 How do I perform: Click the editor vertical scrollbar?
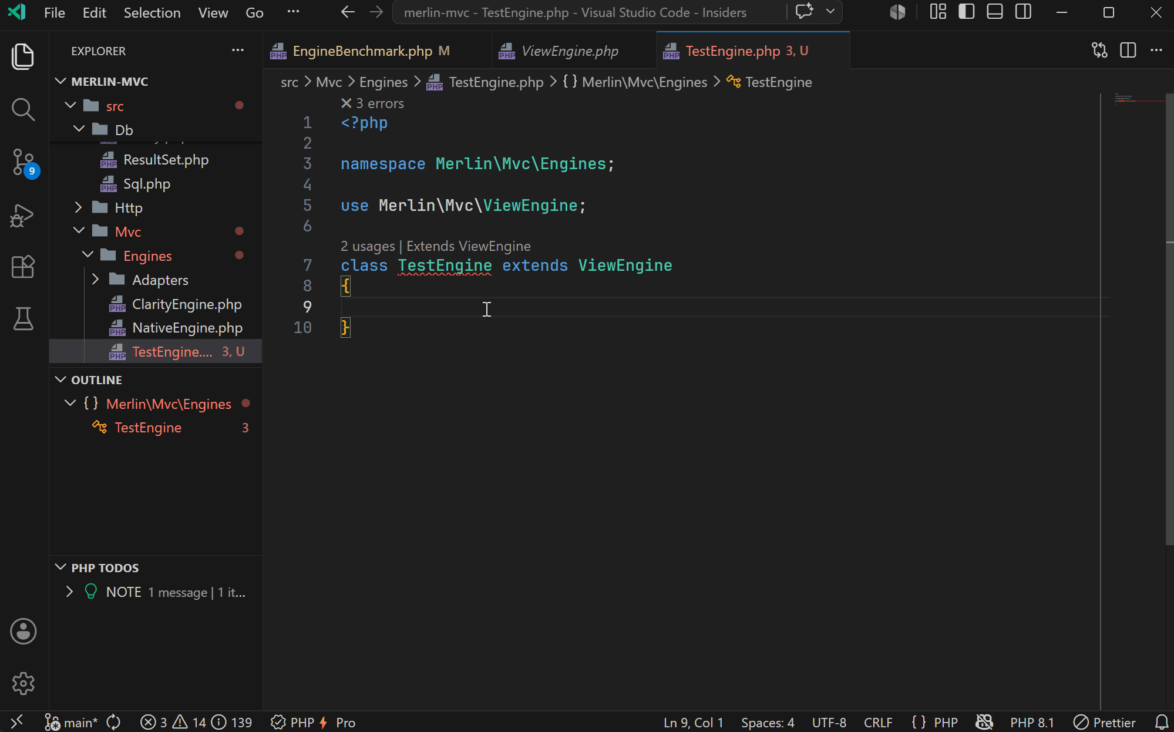click(x=1169, y=319)
